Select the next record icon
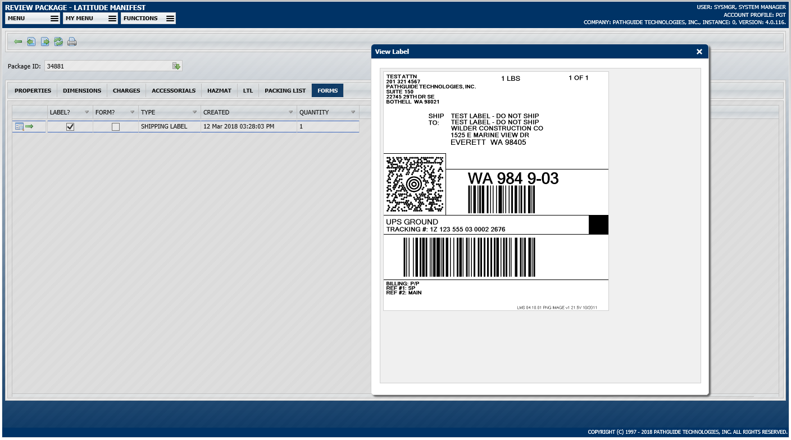Viewport: 791px width, 440px height. [44, 42]
